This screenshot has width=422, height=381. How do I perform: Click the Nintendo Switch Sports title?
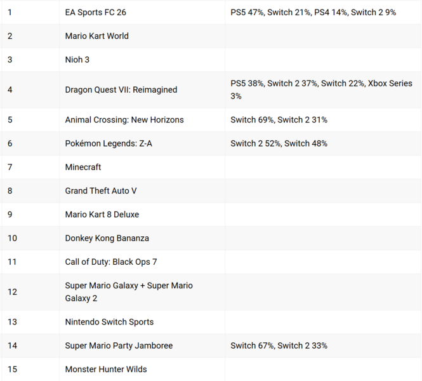109,322
